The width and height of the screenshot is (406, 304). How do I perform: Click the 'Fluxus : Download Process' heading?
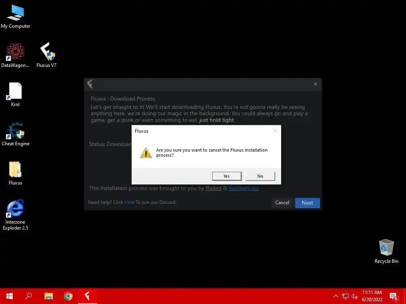pyautogui.click(x=123, y=99)
